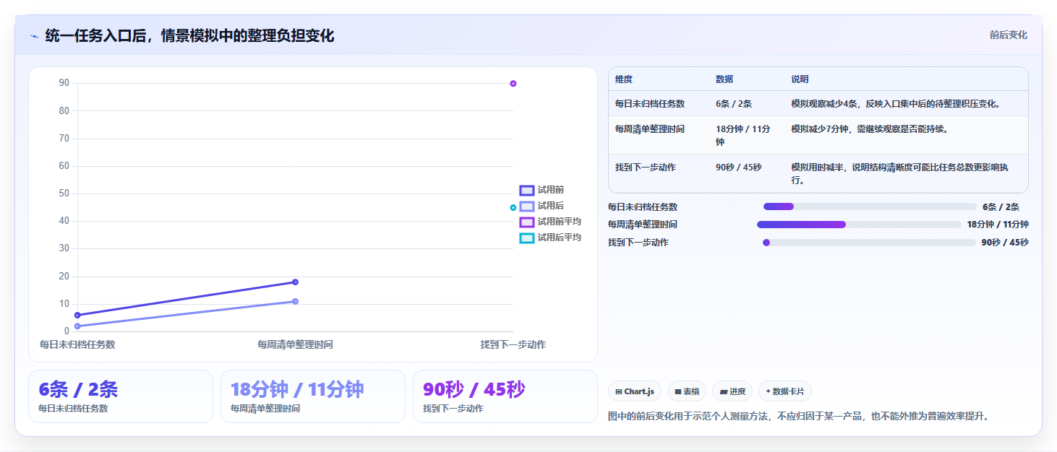Click the 维度 column header
Image resolution: width=1057 pixels, height=452 pixels.
coord(624,79)
